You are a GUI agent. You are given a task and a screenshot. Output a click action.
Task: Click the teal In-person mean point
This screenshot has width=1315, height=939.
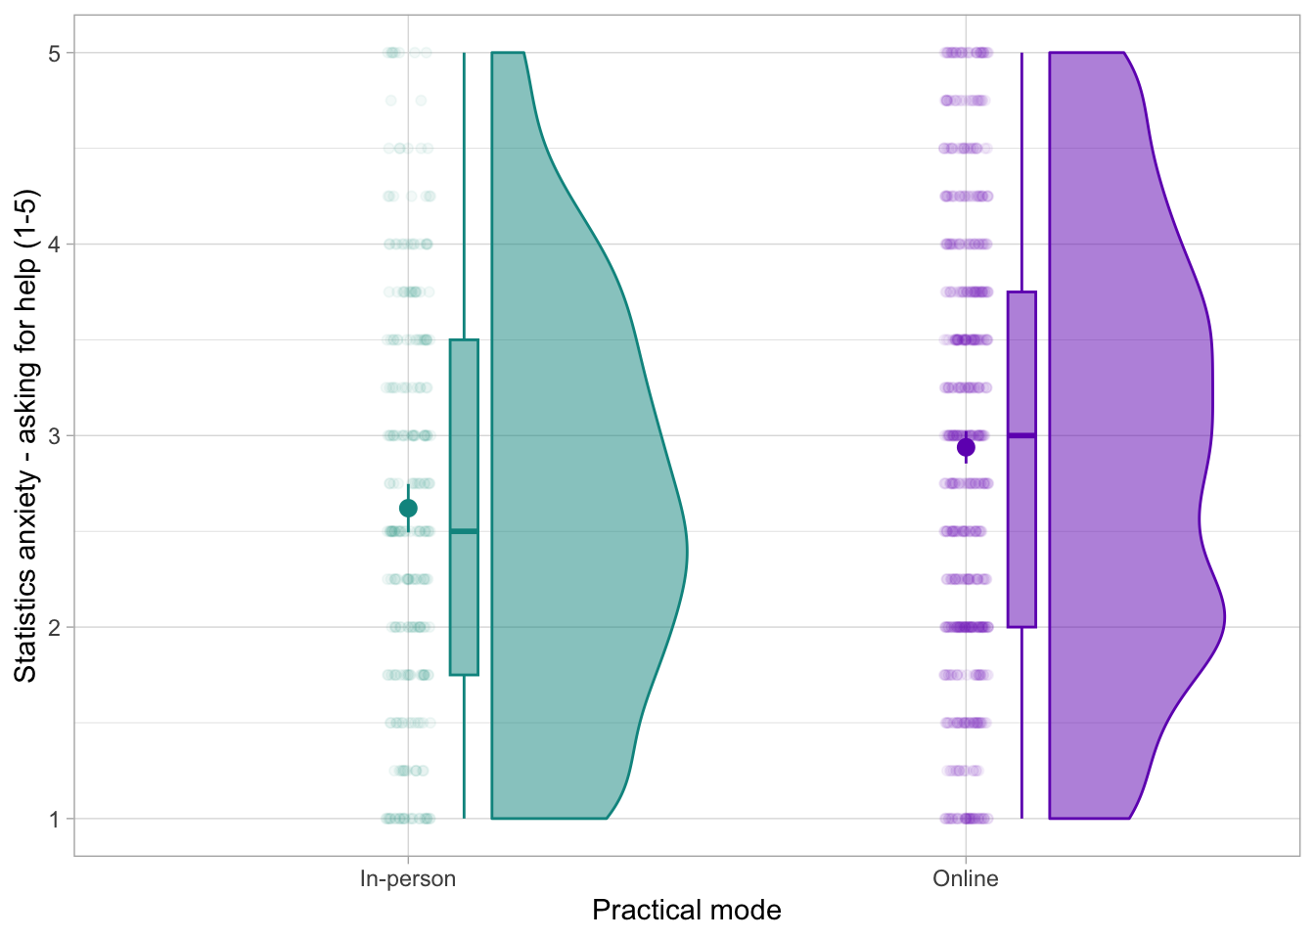coord(408,508)
